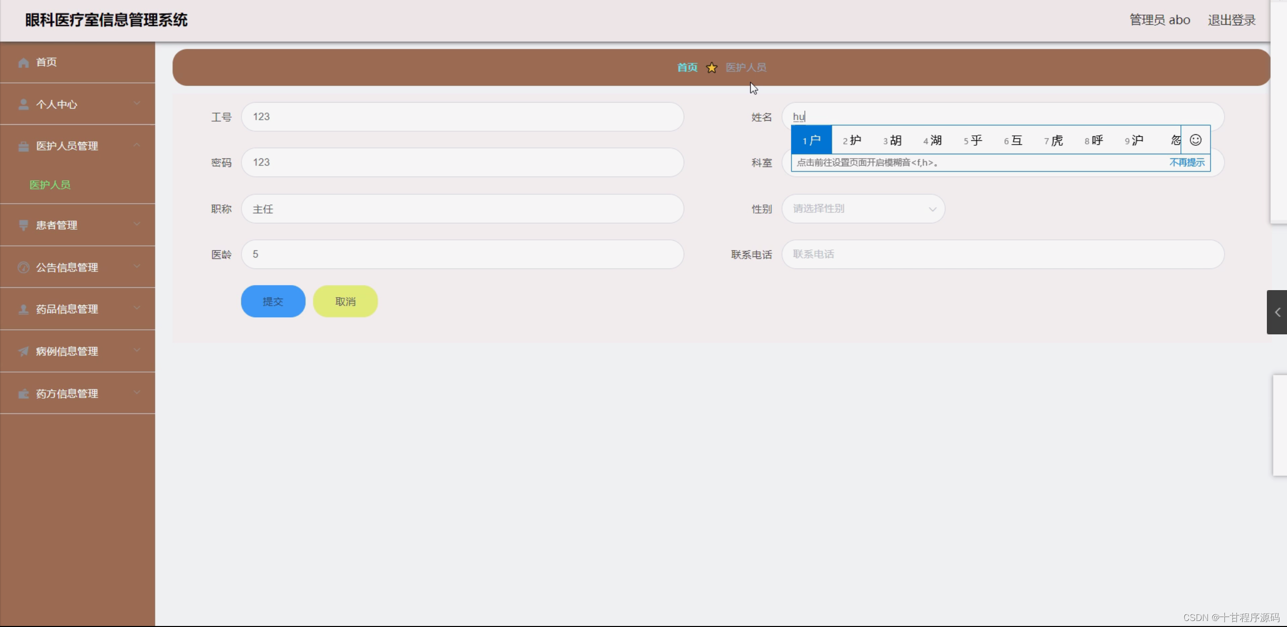Click the wallet icon beside 药方信息管理
Viewport: 1287px width, 627px height.
23,393
